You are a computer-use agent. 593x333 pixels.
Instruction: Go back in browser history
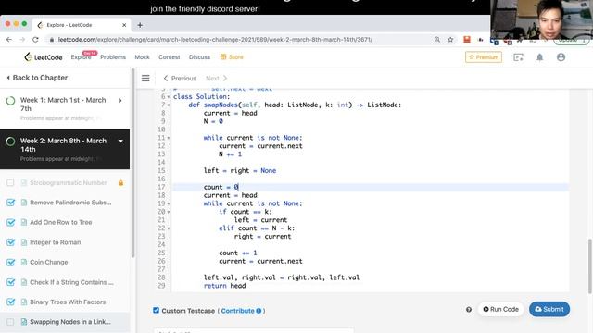[9, 39]
